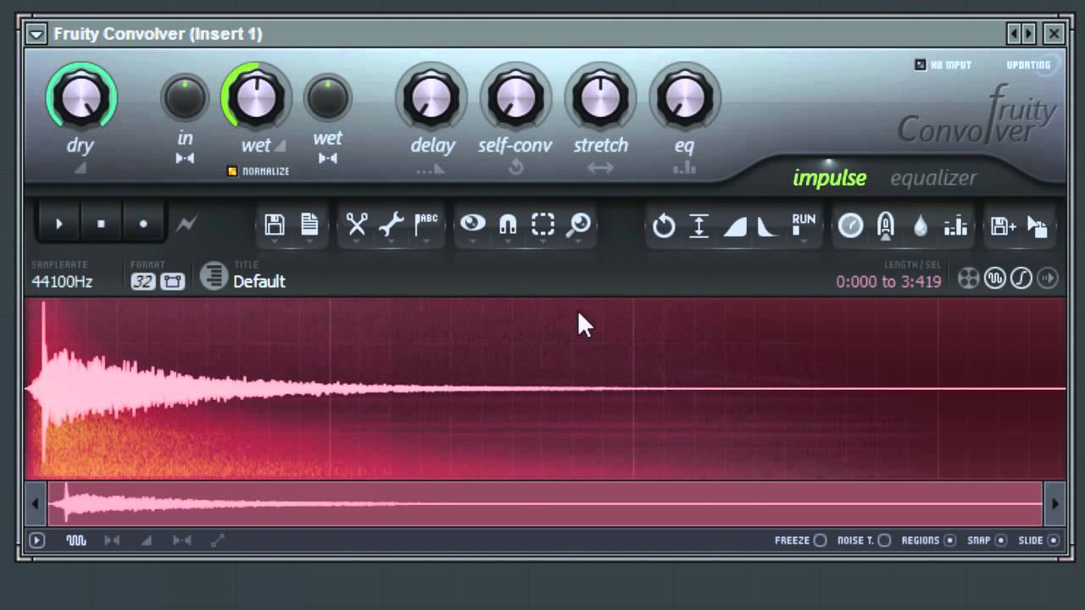1085x610 pixels.
Task: Click the gauge dial tool icon
Action: coord(850,225)
